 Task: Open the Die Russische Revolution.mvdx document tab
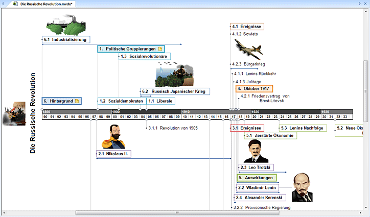click(x=44, y=4)
